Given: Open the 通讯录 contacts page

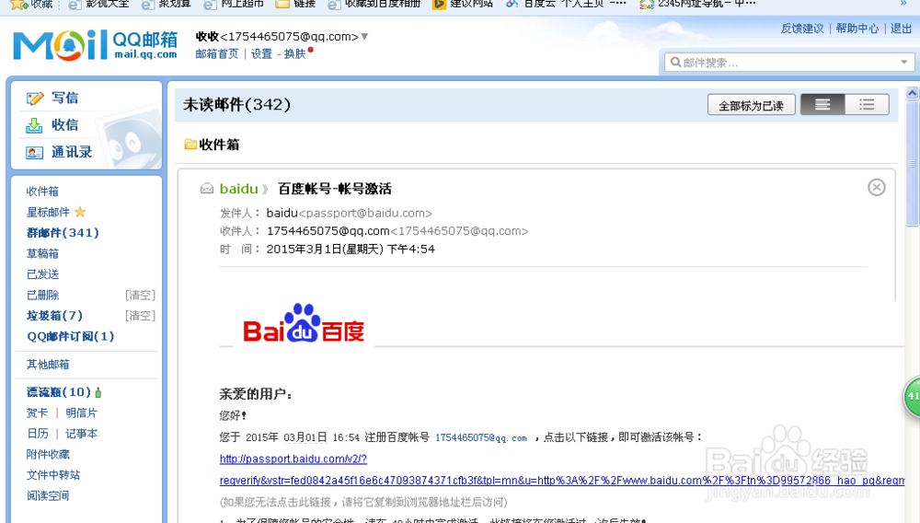Looking at the screenshot, I should (72, 152).
